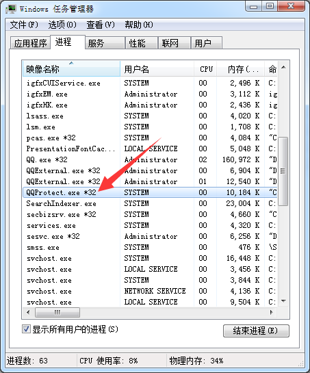
Task: Select the QQProtect.exe *32 process row
Action: coord(150,192)
